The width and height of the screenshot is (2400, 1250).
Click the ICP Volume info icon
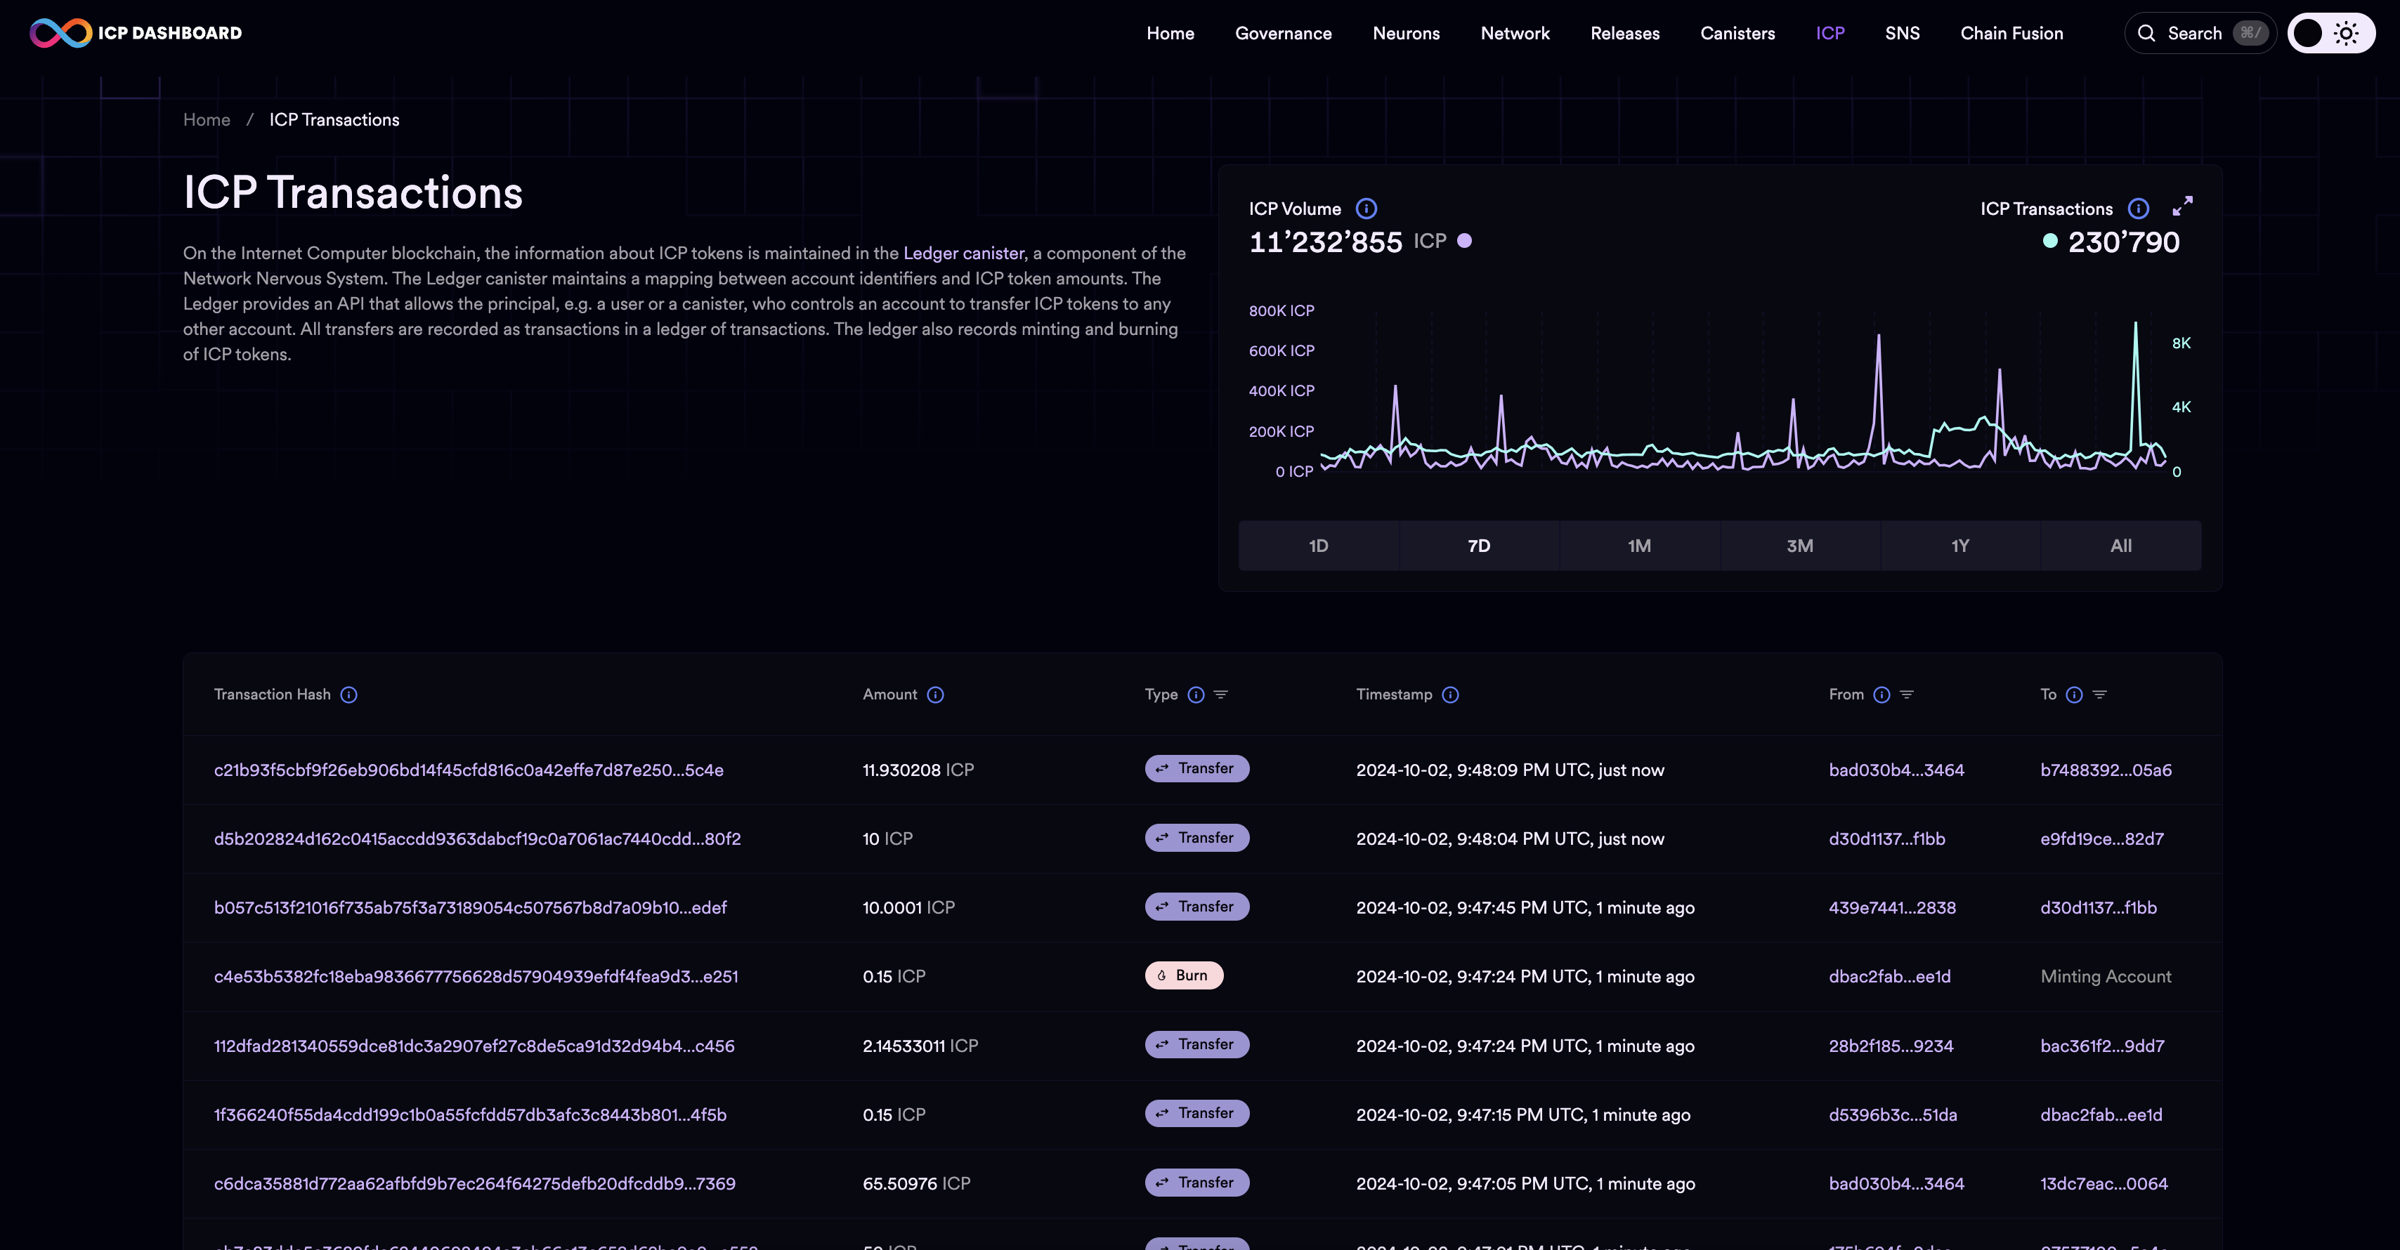click(1366, 209)
